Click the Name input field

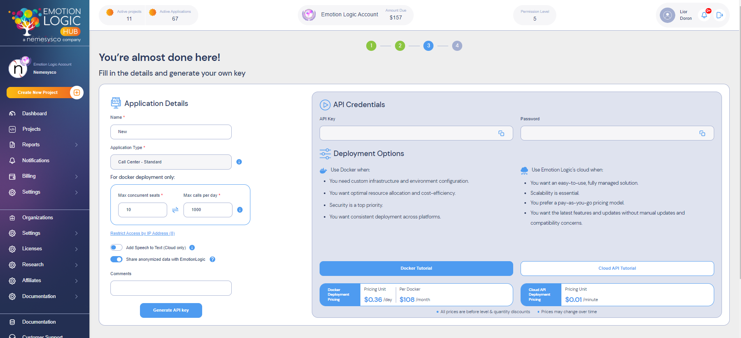click(171, 132)
